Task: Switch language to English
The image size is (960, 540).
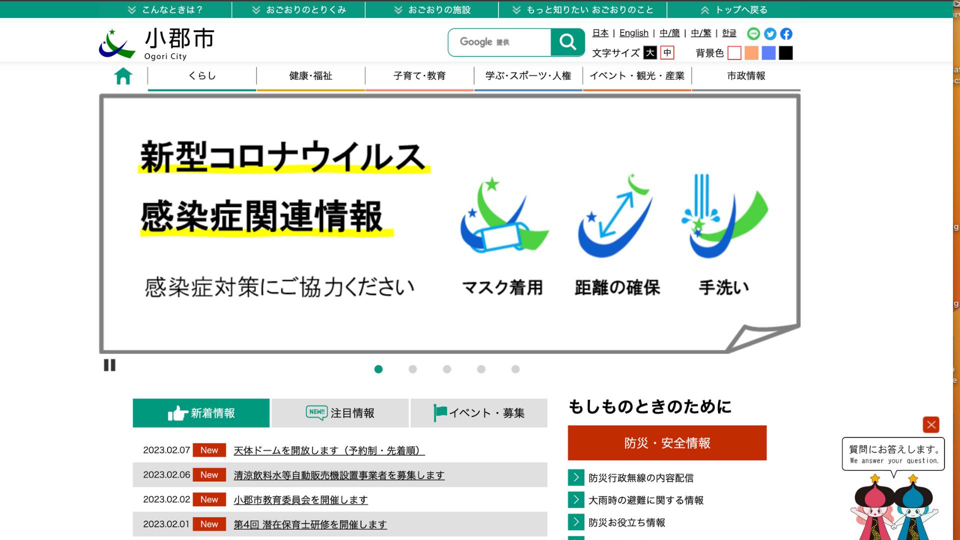Action: [633, 33]
